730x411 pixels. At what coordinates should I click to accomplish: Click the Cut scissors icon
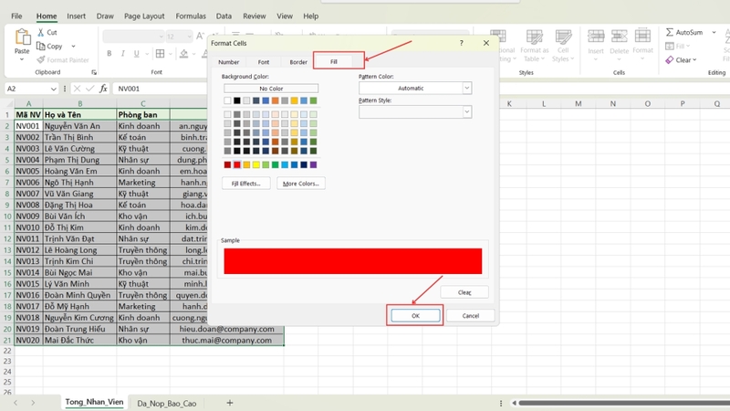coord(41,32)
